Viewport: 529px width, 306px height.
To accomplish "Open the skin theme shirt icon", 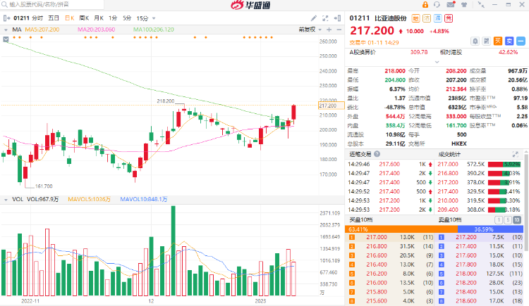I will tap(464, 4).
